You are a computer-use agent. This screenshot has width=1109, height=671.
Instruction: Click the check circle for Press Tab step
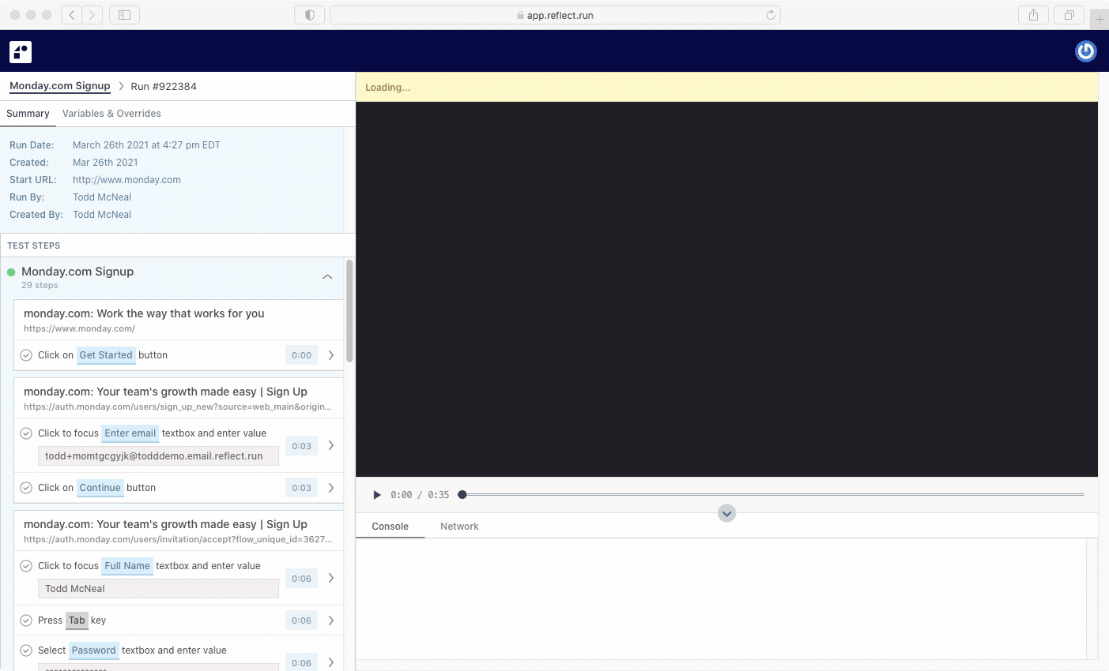point(26,620)
